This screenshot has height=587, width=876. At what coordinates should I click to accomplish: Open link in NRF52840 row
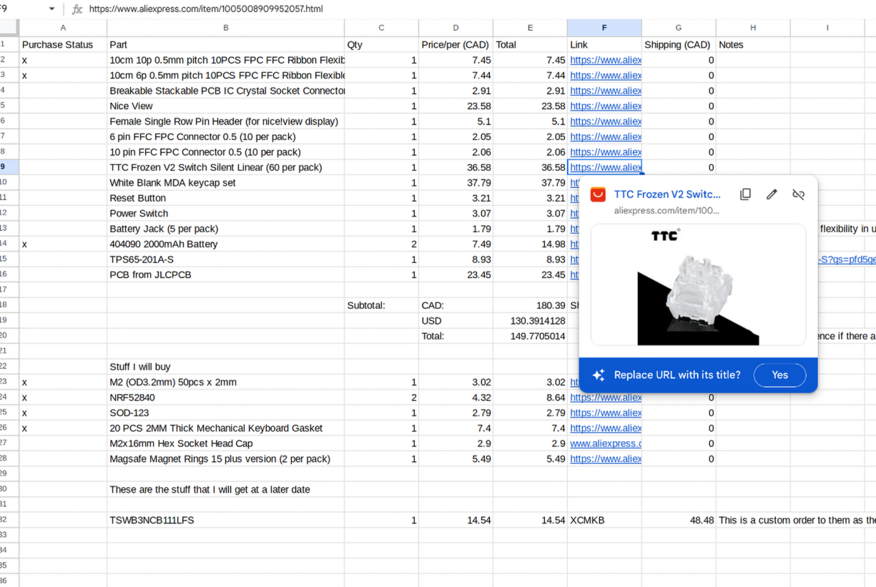tap(606, 398)
